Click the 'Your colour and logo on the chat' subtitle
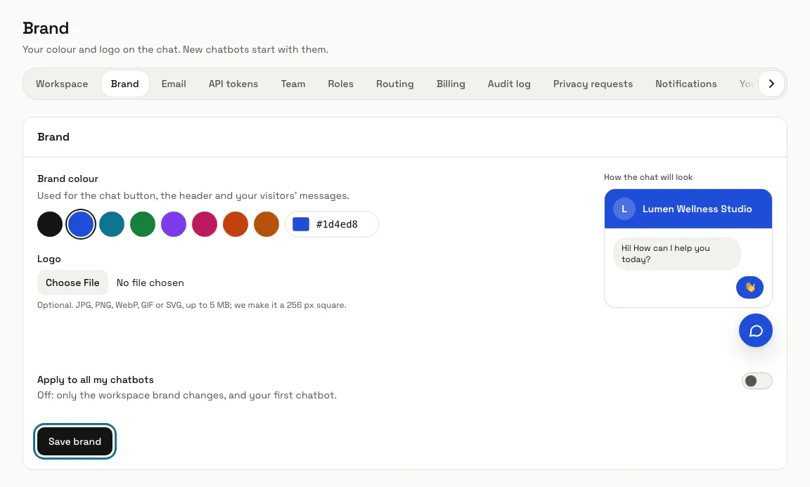 175,50
